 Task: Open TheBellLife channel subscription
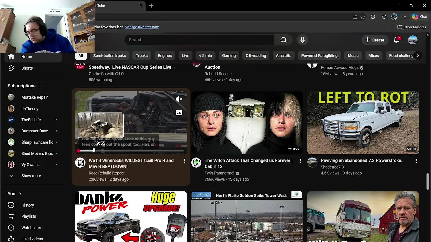(31, 120)
